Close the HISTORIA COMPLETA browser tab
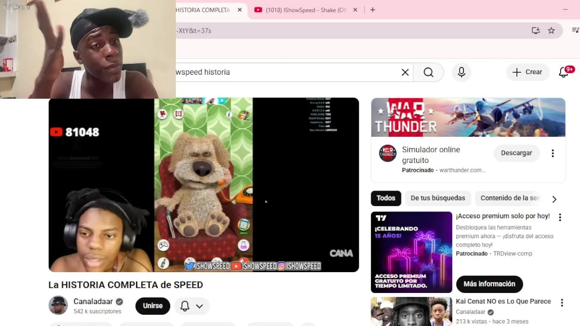Image resolution: width=580 pixels, height=326 pixels. click(x=239, y=10)
